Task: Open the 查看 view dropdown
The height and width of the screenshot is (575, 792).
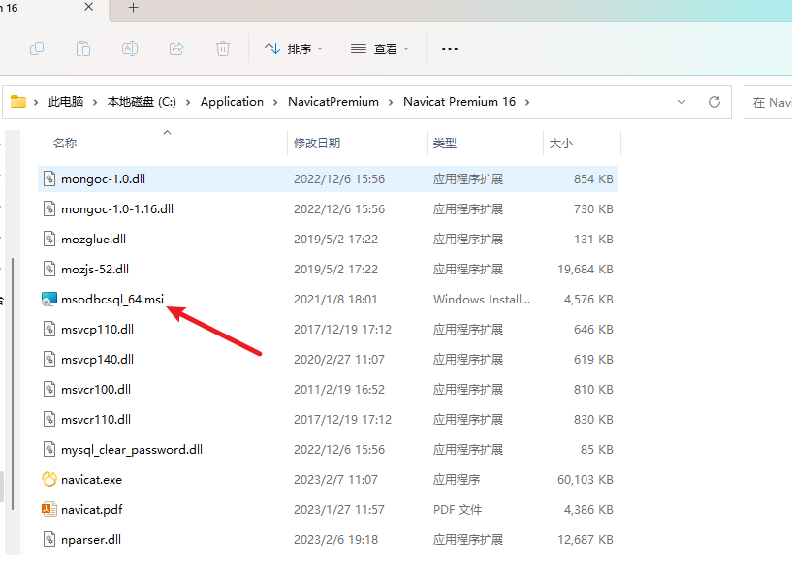Action: (x=380, y=49)
